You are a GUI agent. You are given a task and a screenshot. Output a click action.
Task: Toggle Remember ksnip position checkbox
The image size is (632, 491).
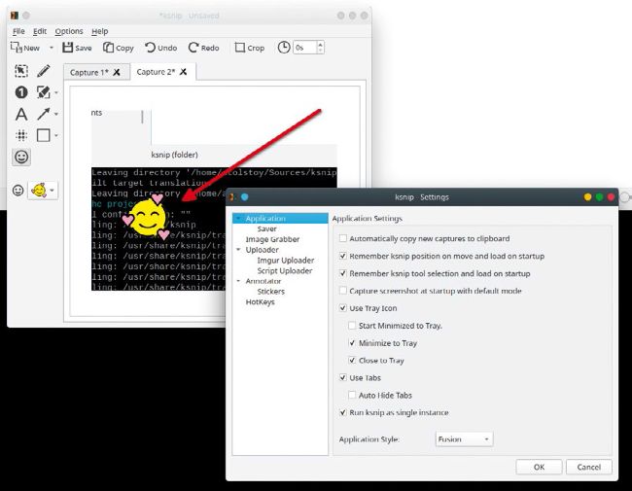(343, 256)
